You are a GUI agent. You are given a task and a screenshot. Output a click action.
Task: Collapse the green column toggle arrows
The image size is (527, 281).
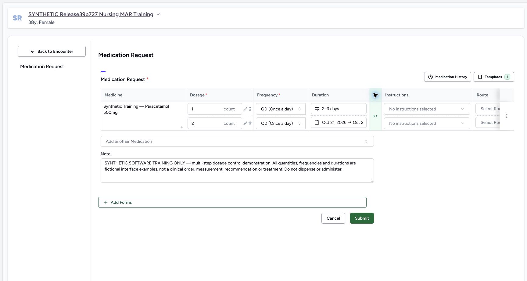(375, 116)
